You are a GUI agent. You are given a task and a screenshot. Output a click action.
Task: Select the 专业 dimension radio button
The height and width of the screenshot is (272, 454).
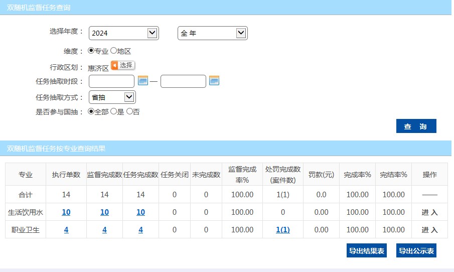(x=91, y=51)
